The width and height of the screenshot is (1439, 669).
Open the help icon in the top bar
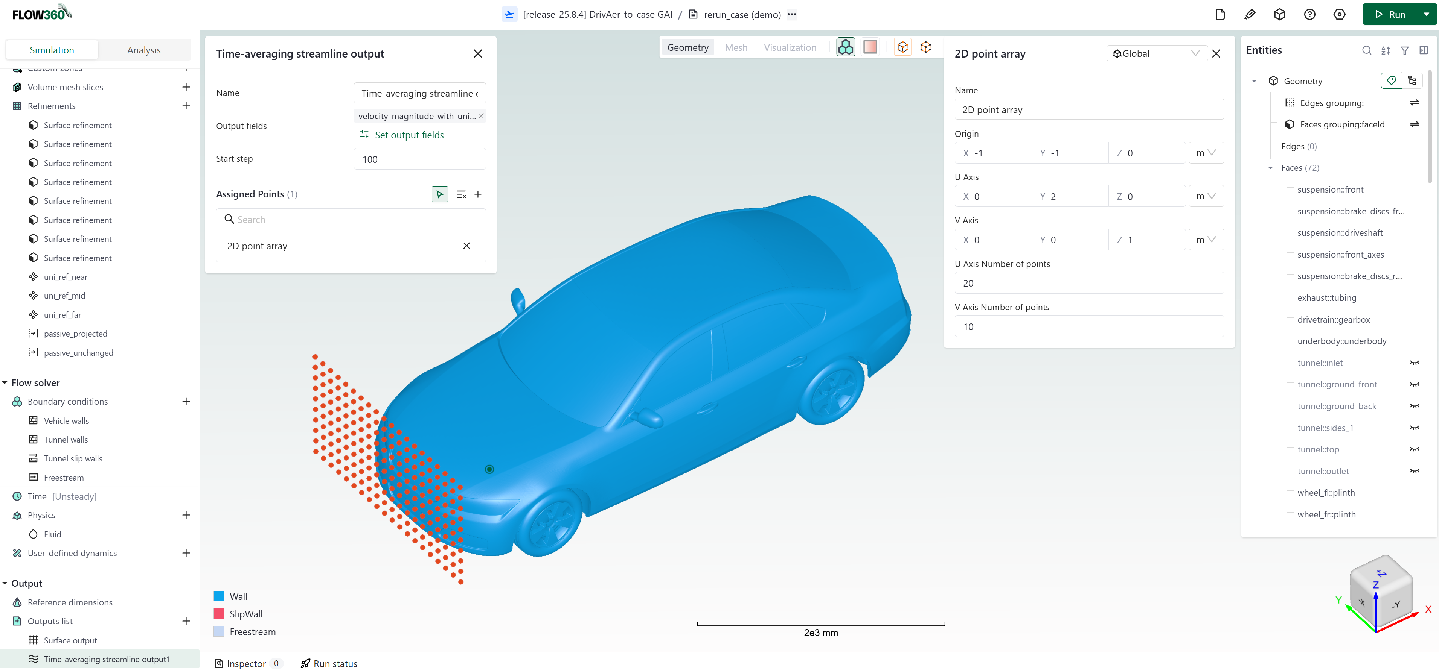point(1310,14)
